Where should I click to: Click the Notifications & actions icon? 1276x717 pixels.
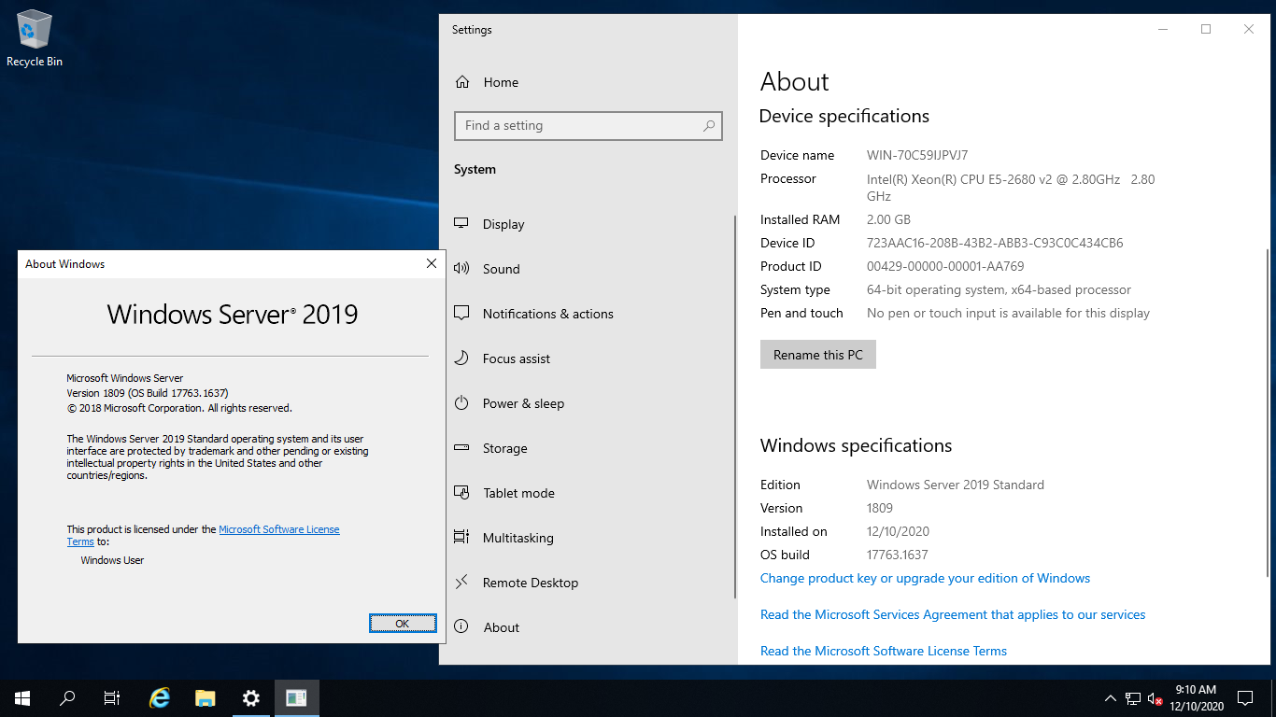point(461,314)
